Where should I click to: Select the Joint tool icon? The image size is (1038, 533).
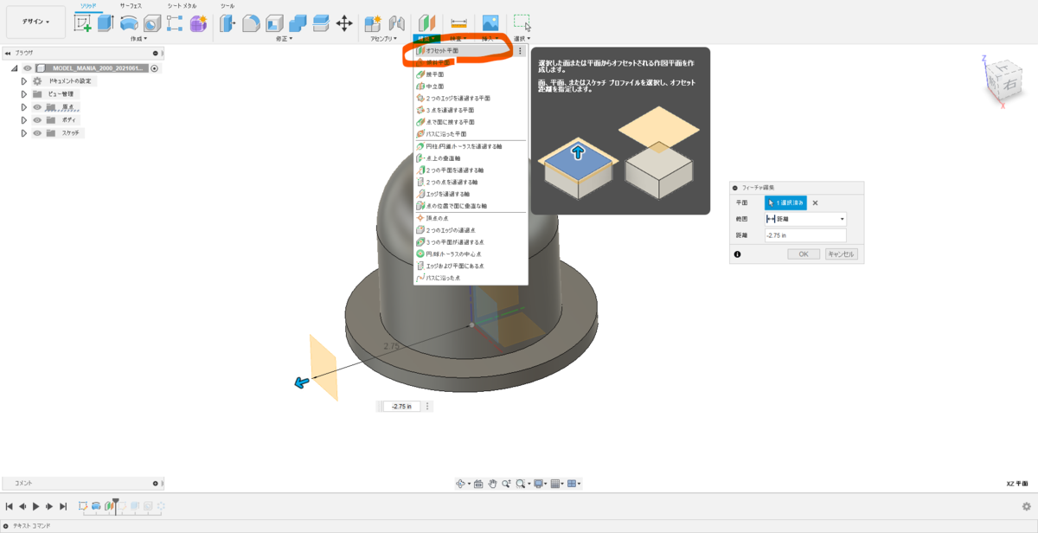click(397, 23)
